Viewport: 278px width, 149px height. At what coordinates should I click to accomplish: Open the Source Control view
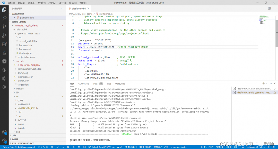coord(4,27)
